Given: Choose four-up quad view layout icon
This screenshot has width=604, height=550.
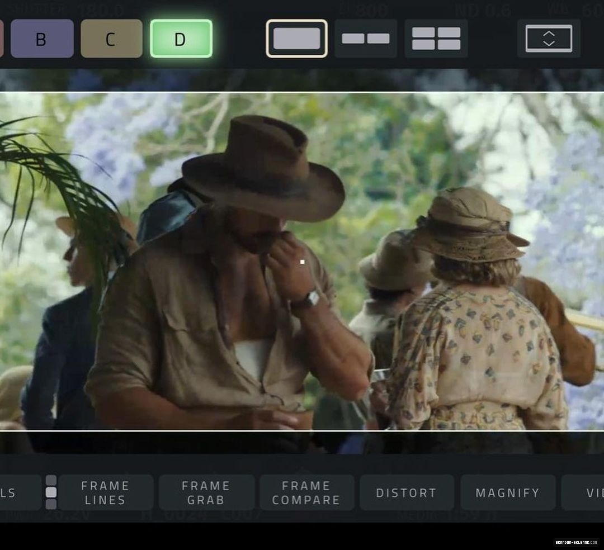Looking at the screenshot, I should pyautogui.click(x=436, y=39).
